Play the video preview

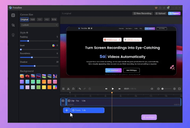tap(113, 89)
